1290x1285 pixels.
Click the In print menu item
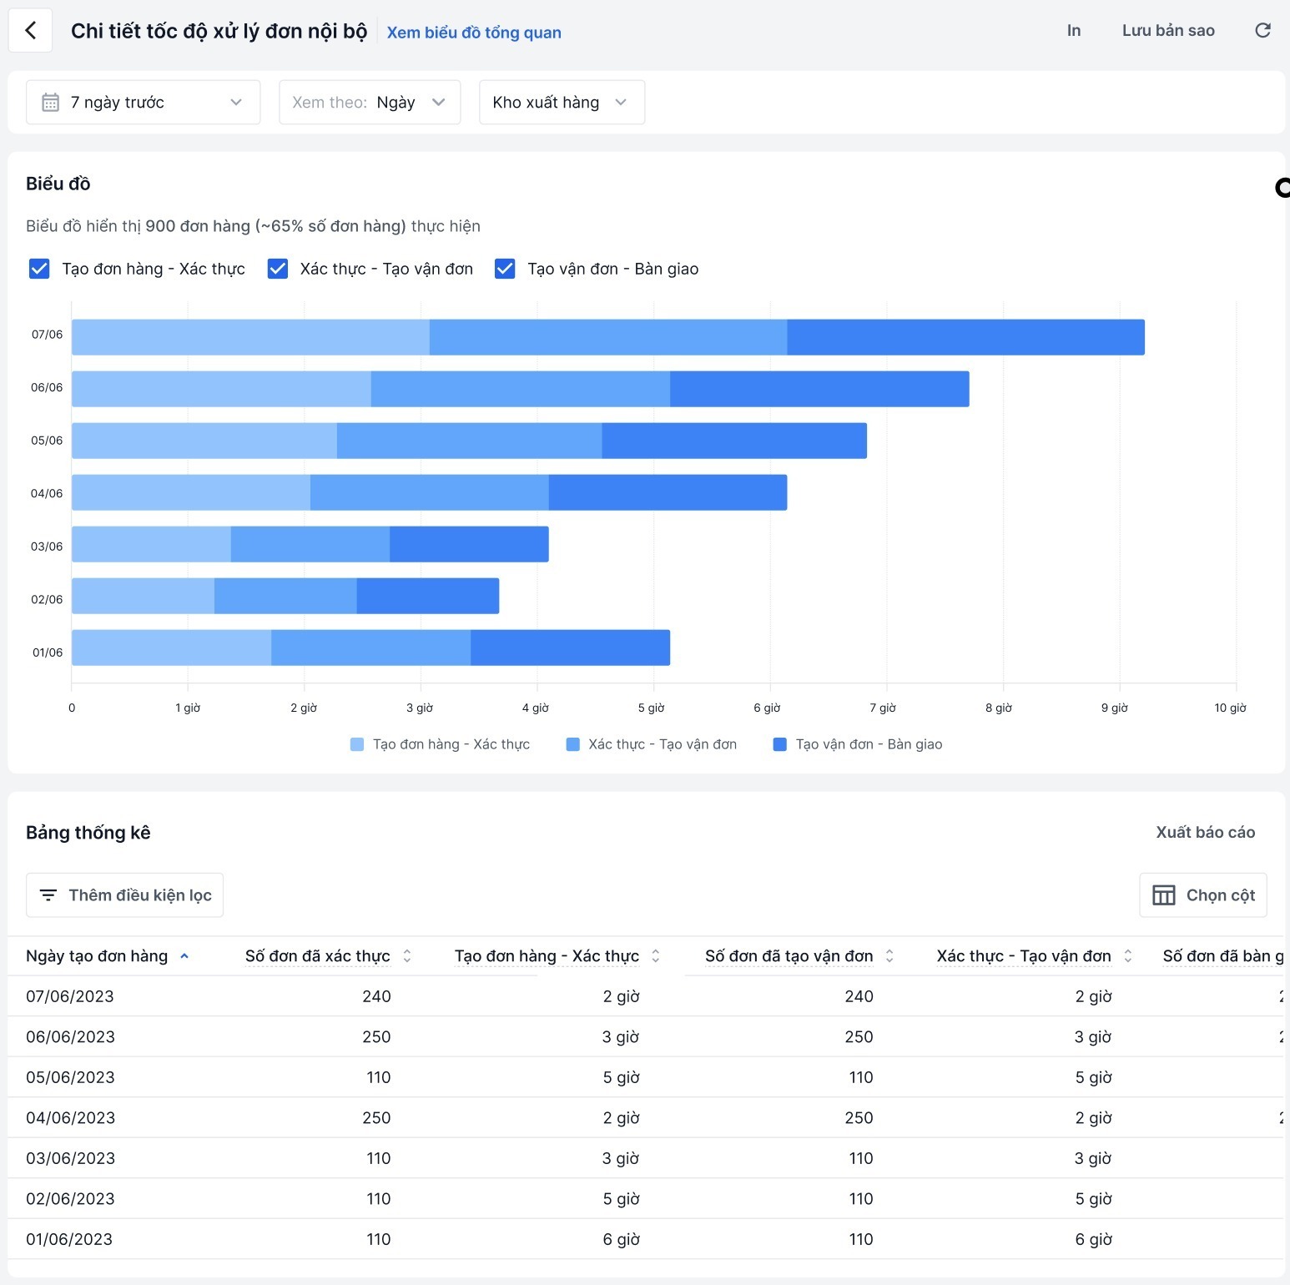click(1073, 31)
